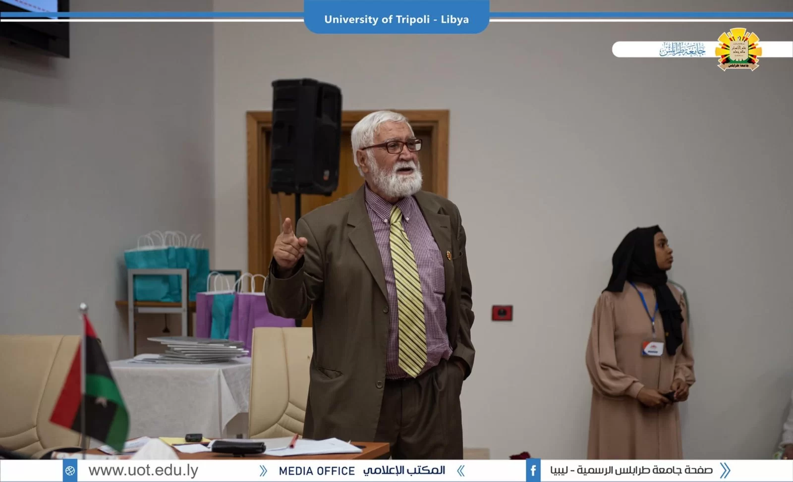The height and width of the screenshot is (482, 793).
Task: Click the man's yellow striped tie
Action: [x=407, y=292]
